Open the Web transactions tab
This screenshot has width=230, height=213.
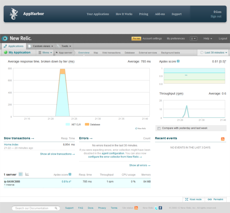click(x=111, y=53)
